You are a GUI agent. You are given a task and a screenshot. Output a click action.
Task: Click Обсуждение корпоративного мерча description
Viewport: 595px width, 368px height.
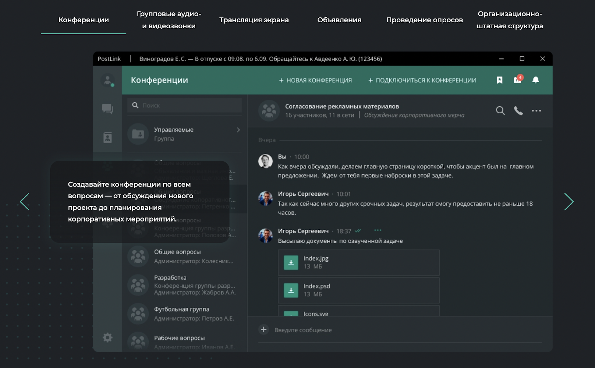coord(414,115)
